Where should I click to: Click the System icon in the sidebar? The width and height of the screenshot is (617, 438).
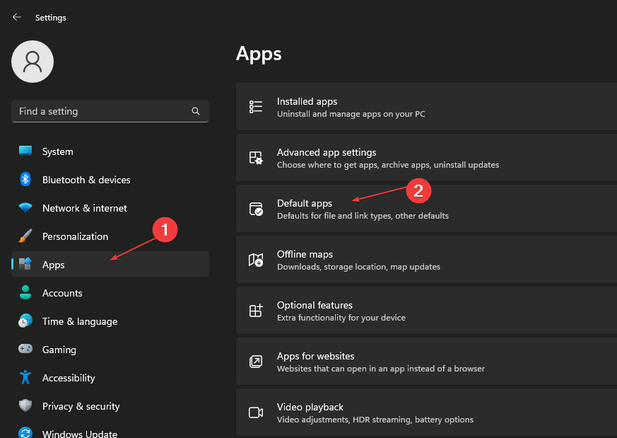pos(25,151)
